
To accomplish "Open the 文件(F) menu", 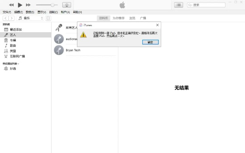I will 6,12.
